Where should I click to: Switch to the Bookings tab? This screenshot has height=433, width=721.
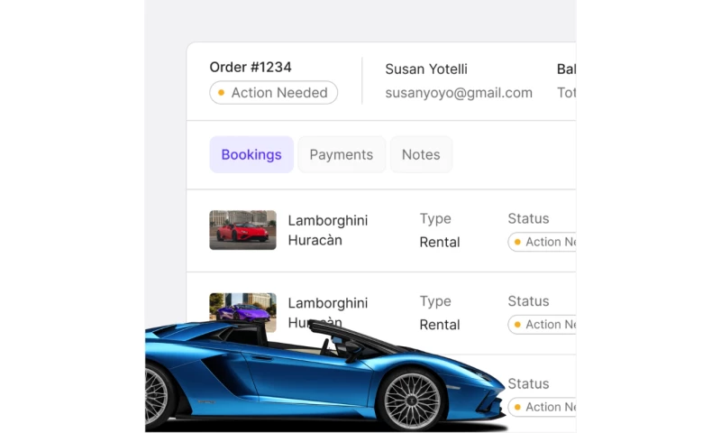pyautogui.click(x=251, y=154)
